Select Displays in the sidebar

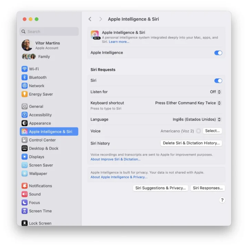pyautogui.click(x=49, y=157)
